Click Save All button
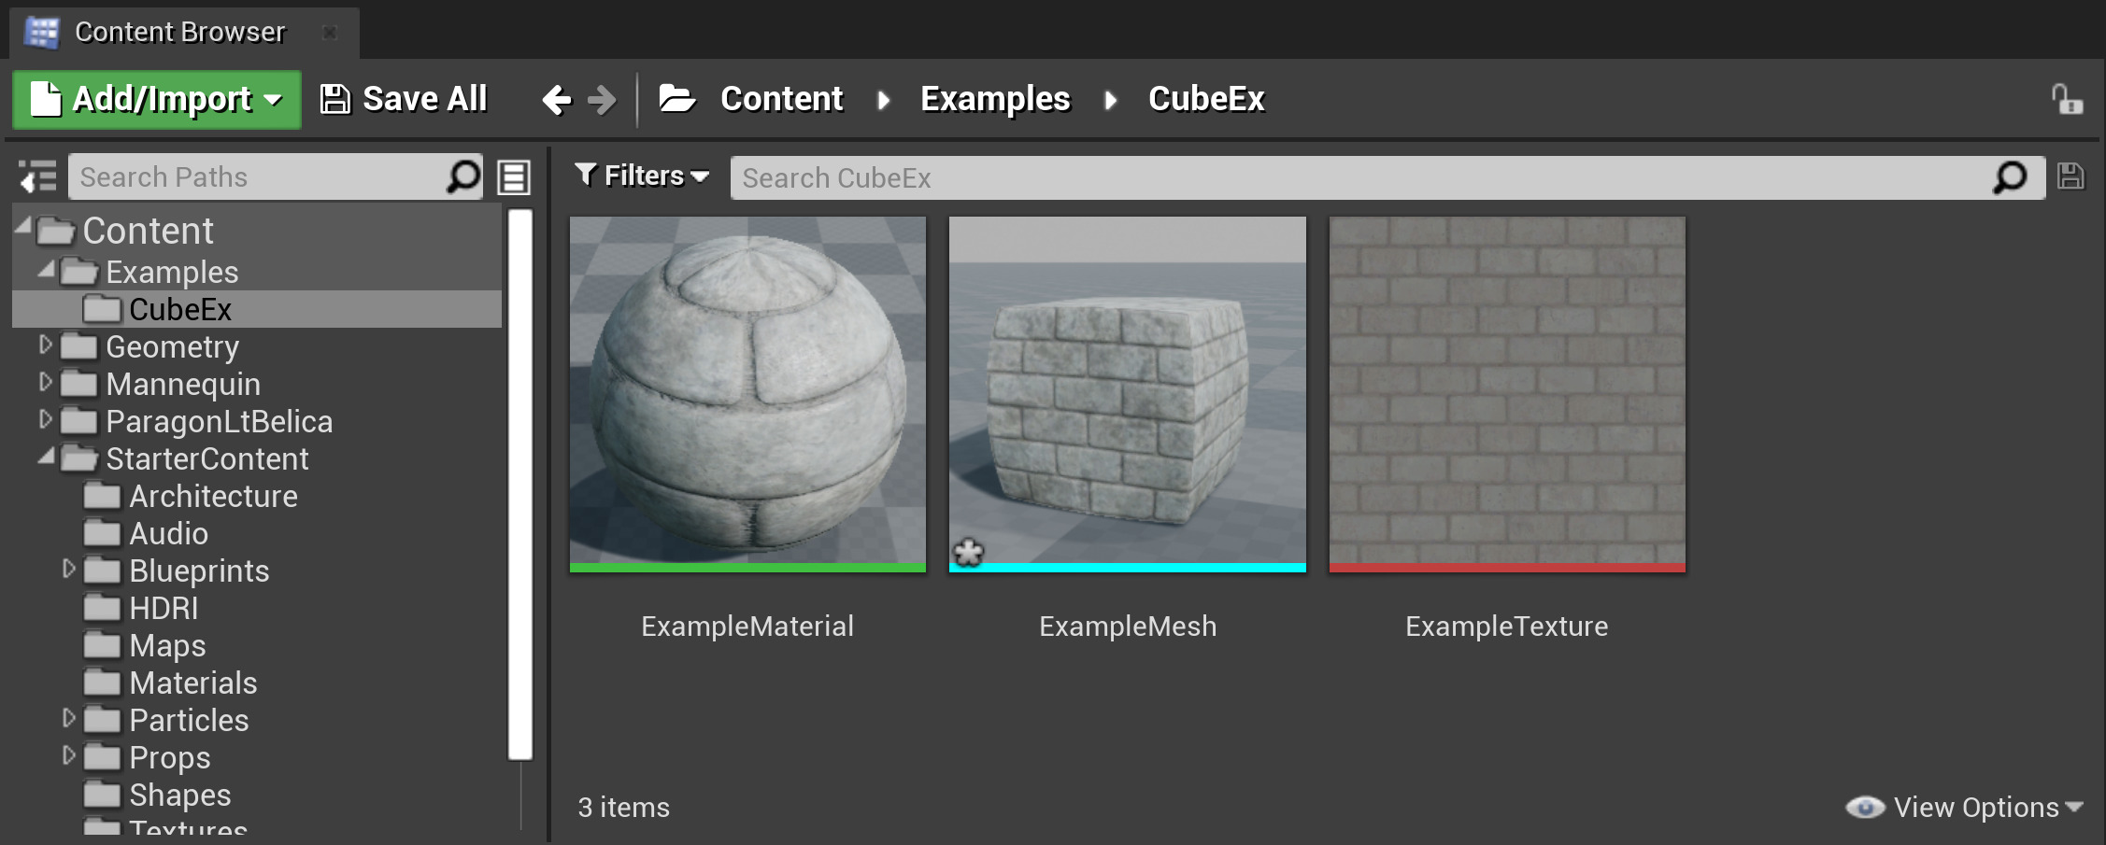Screen dimensions: 2106x845 tap(404, 99)
